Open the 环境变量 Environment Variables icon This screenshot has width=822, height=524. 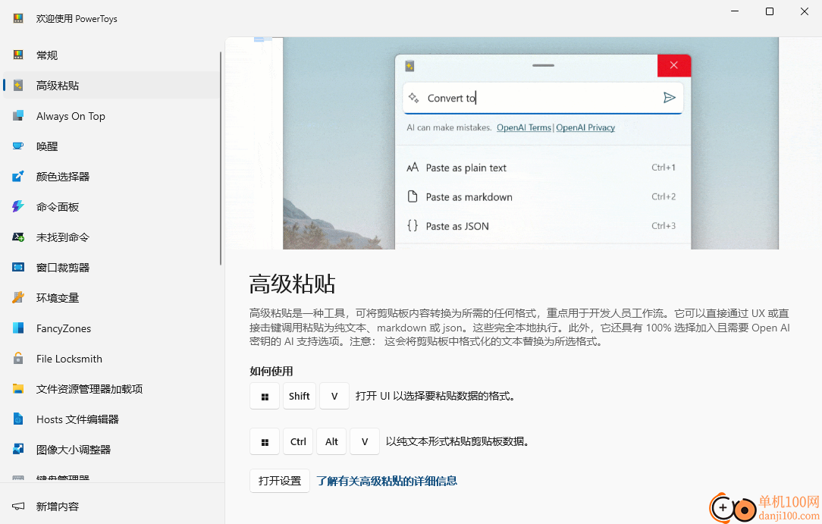tap(18, 297)
